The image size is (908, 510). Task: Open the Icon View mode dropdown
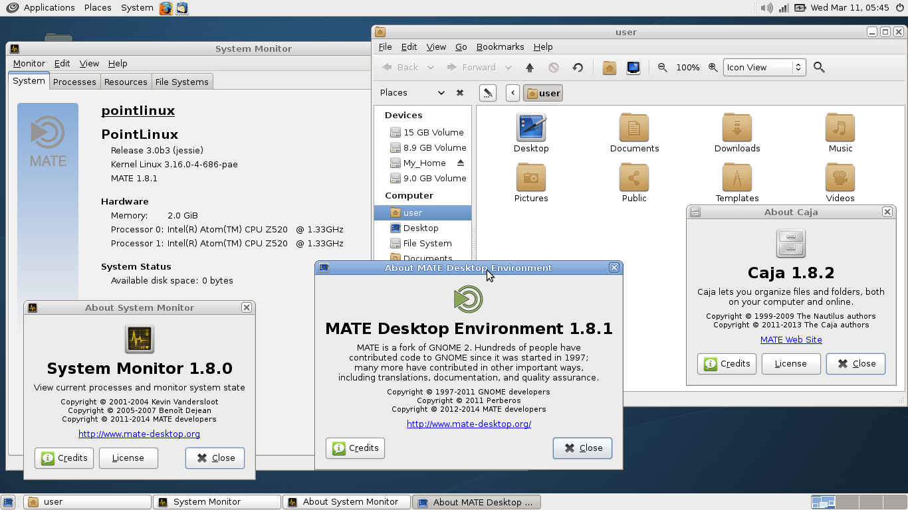764,67
